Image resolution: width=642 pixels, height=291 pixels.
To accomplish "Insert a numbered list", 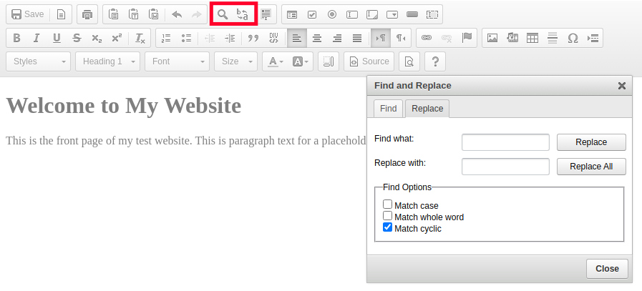I will coord(166,38).
